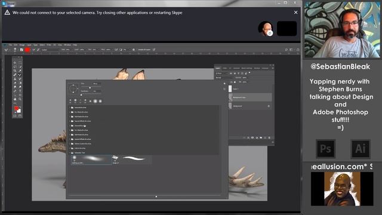
Task: Select the soft round brush thumbnail
Action: click(91, 159)
